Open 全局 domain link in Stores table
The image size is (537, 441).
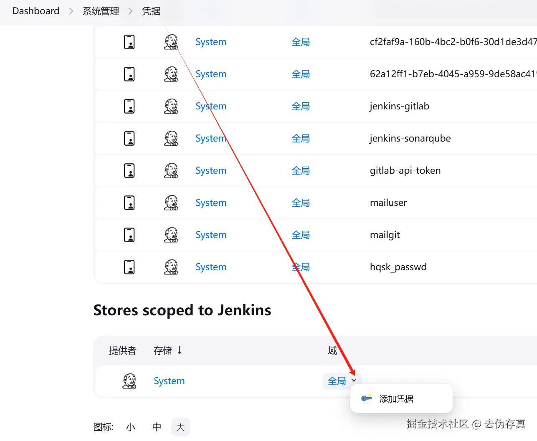click(x=337, y=381)
